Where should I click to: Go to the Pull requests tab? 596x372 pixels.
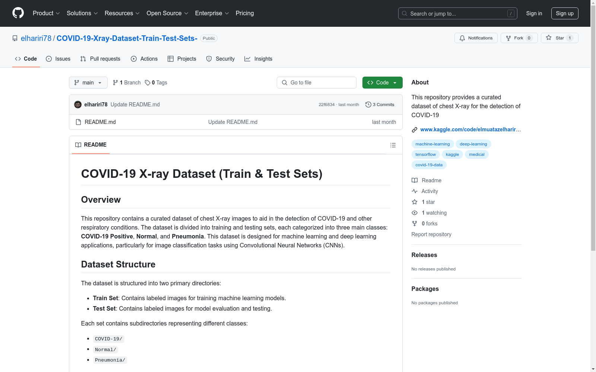[100, 59]
